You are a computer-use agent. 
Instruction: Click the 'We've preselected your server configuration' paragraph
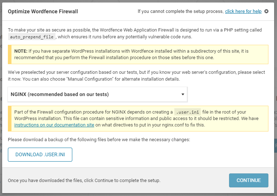136,76
